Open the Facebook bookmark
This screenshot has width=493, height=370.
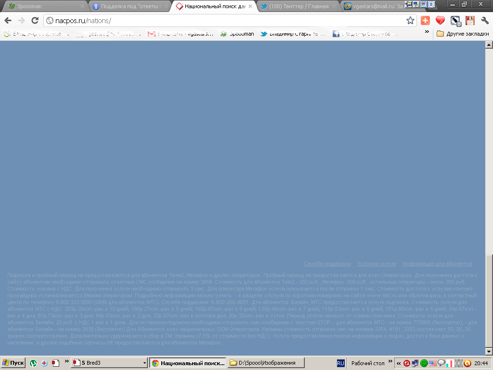tap(365, 34)
